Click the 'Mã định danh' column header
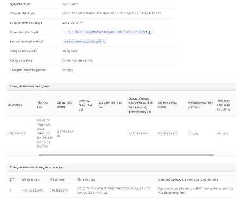 [30, 179]
